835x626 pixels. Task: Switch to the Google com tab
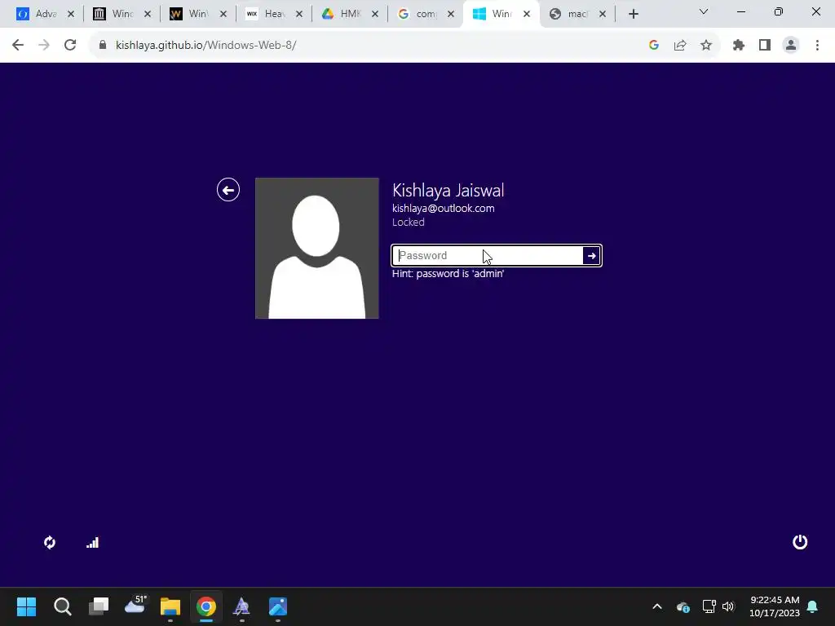[425, 14]
